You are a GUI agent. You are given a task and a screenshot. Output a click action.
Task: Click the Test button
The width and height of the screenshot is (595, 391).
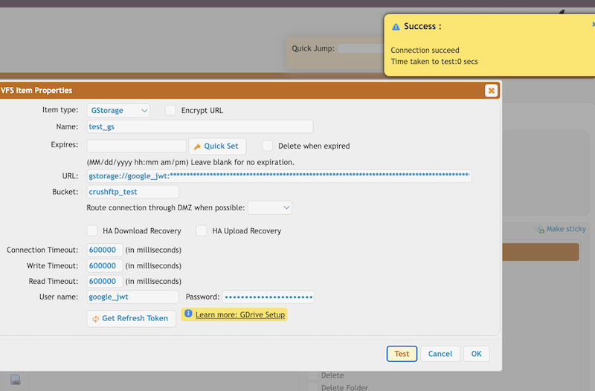[x=402, y=354]
